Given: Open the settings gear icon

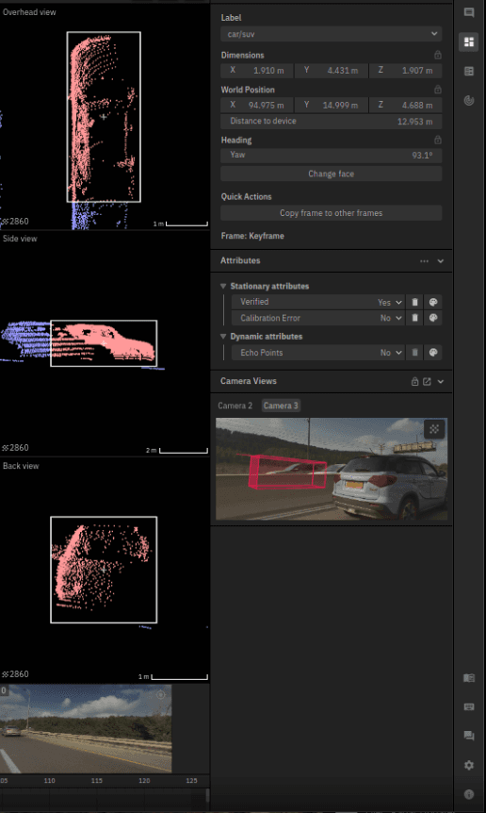Looking at the screenshot, I should pos(468,765).
